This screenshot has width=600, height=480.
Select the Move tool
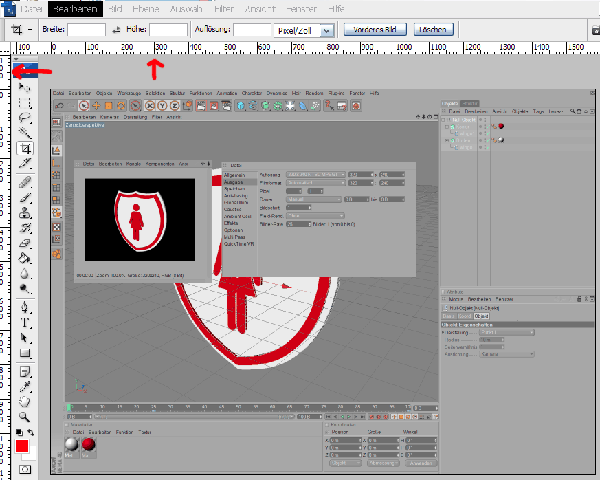pos(25,87)
